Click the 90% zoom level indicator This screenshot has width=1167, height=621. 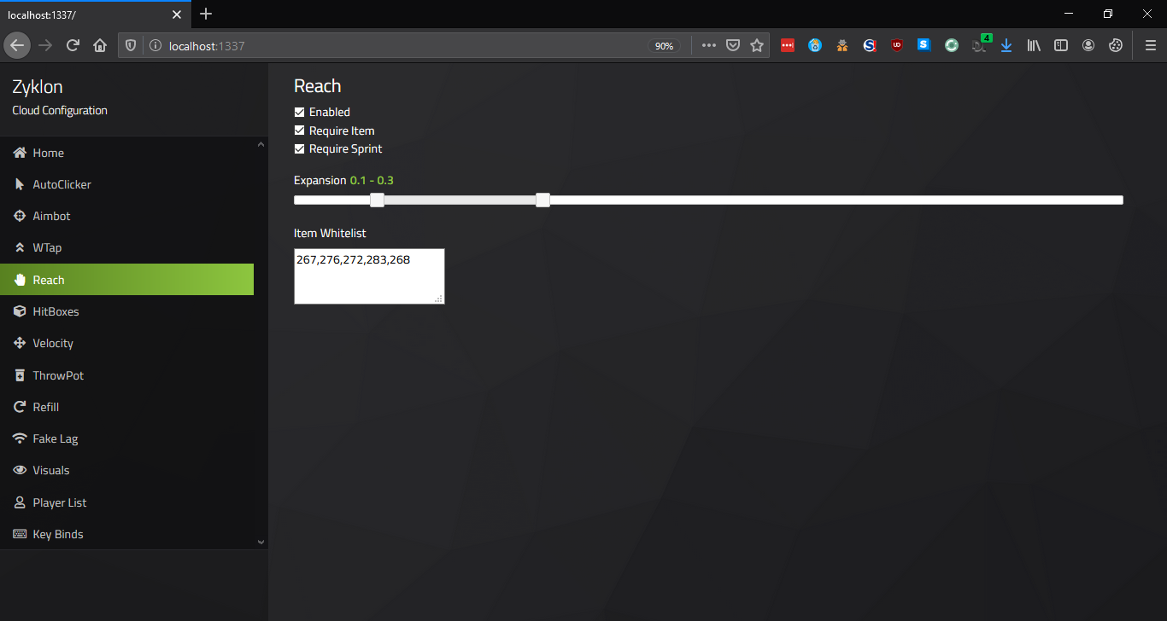[x=664, y=46]
